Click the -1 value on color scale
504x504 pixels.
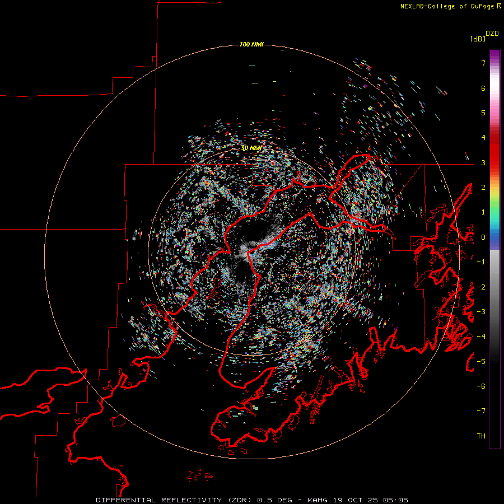click(481, 262)
